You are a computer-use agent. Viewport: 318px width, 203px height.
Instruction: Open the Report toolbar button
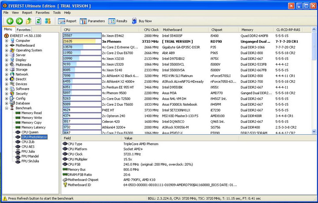(67, 21)
